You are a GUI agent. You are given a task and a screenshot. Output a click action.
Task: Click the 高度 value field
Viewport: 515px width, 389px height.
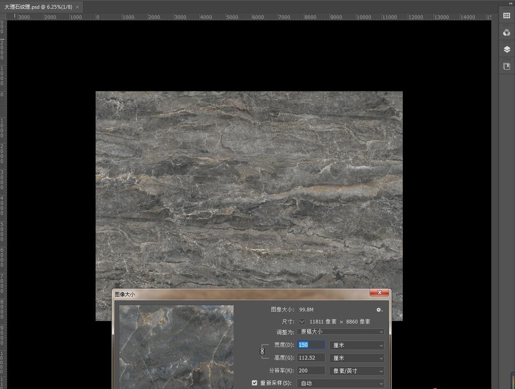pos(311,358)
